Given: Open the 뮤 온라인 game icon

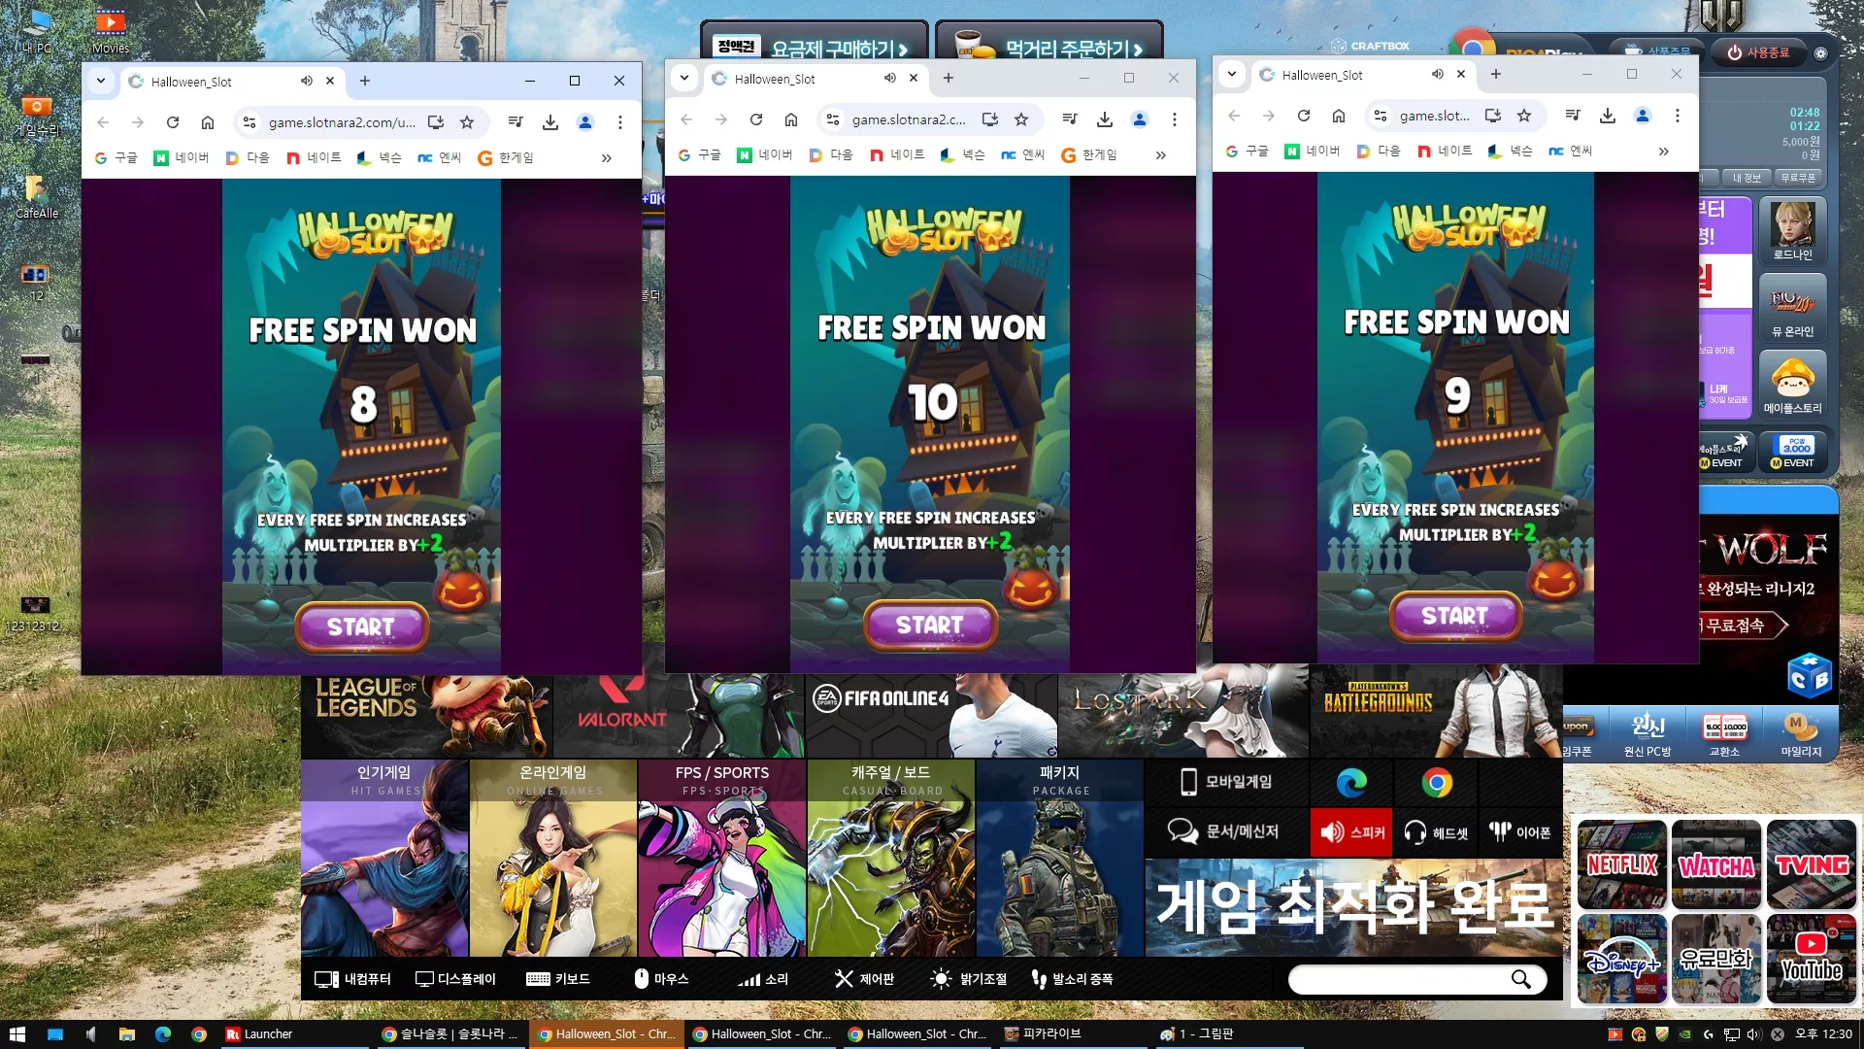Looking at the screenshot, I should [1792, 308].
